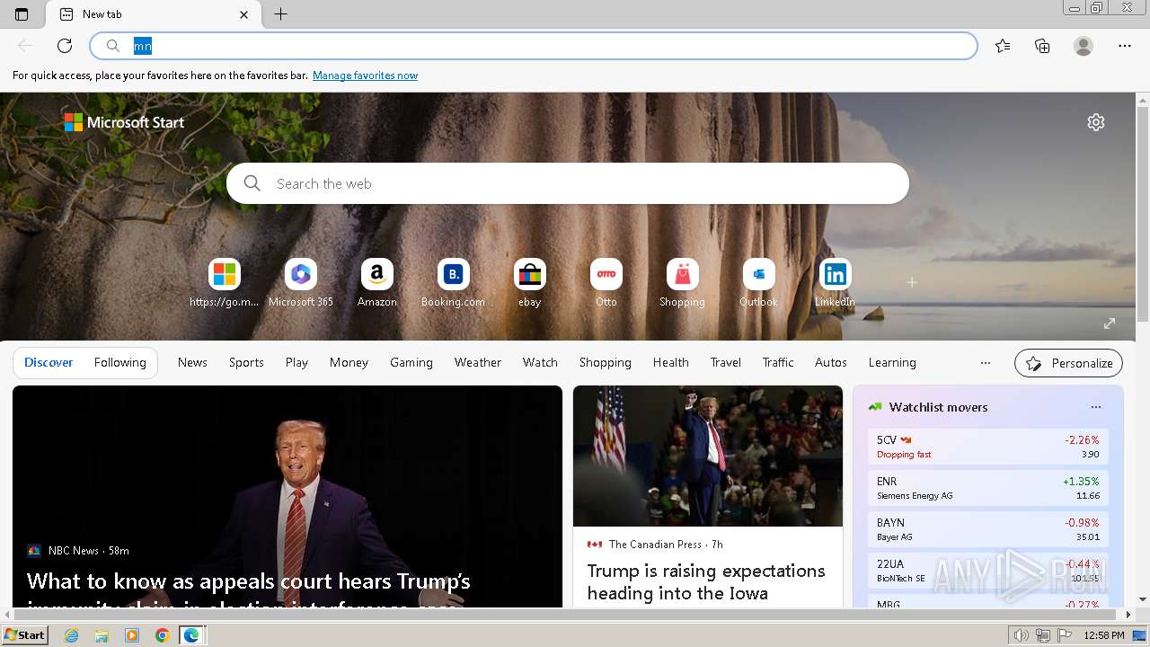Open Booking.com quick link

[x=454, y=283]
